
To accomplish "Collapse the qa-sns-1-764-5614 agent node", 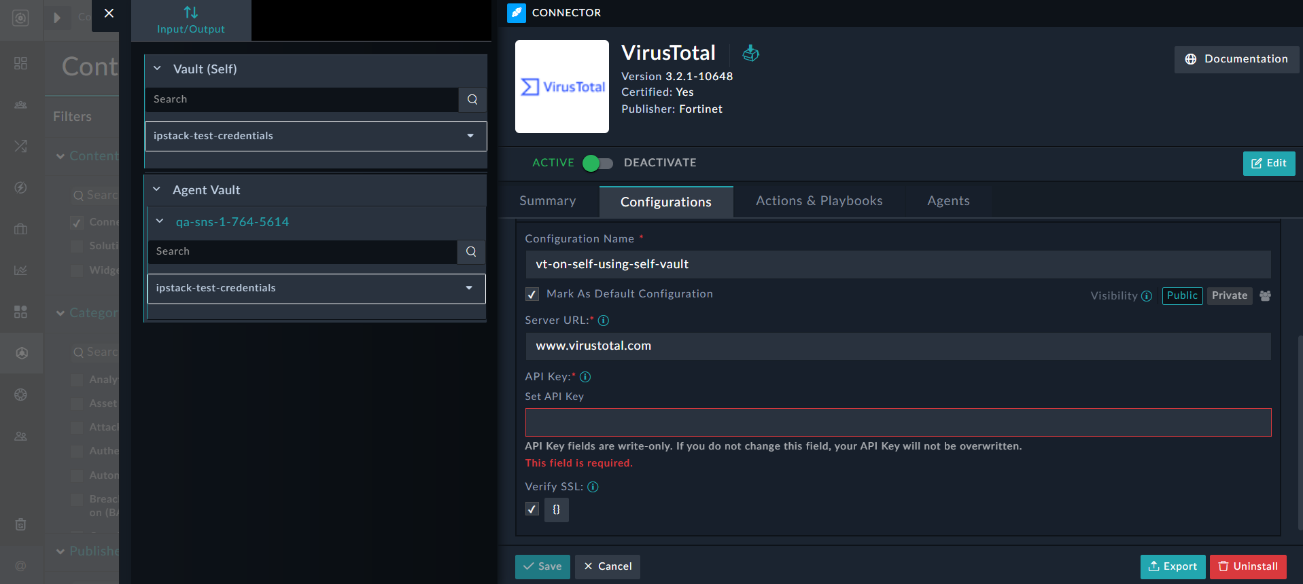I will [160, 221].
